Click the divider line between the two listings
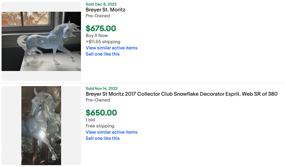 [143, 83]
